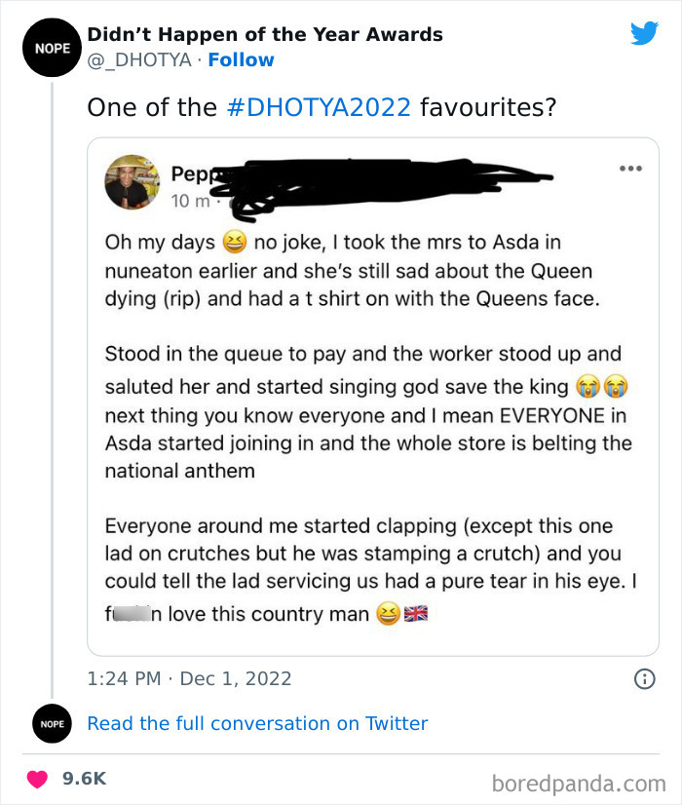This screenshot has width=682, height=805.
Task: Click the Didn't Happen of the Year Awards name
Action: (265, 35)
